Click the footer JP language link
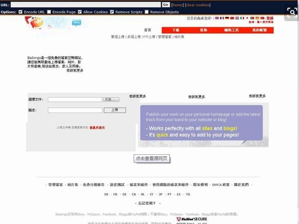 coord(161,194)
